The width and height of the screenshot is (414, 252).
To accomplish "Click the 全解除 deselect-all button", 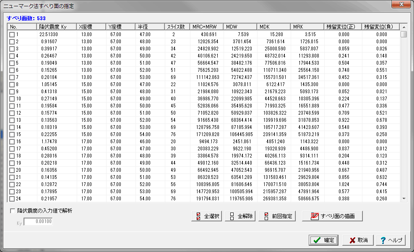I will tap(240, 216).
